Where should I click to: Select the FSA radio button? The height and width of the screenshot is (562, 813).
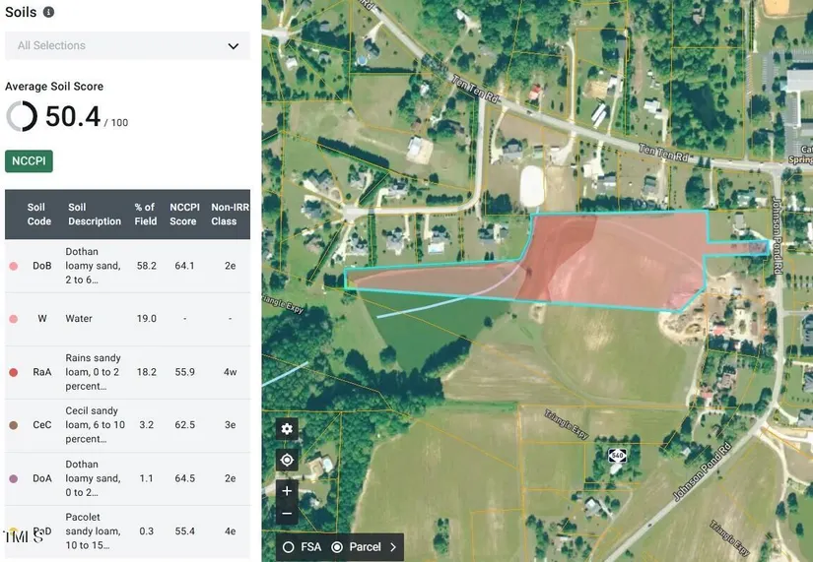[289, 547]
